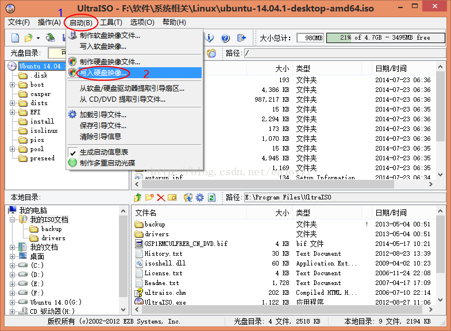
Task: Click the green refresh icon in local toolbar
Action: pyautogui.click(x=211, y=198)
